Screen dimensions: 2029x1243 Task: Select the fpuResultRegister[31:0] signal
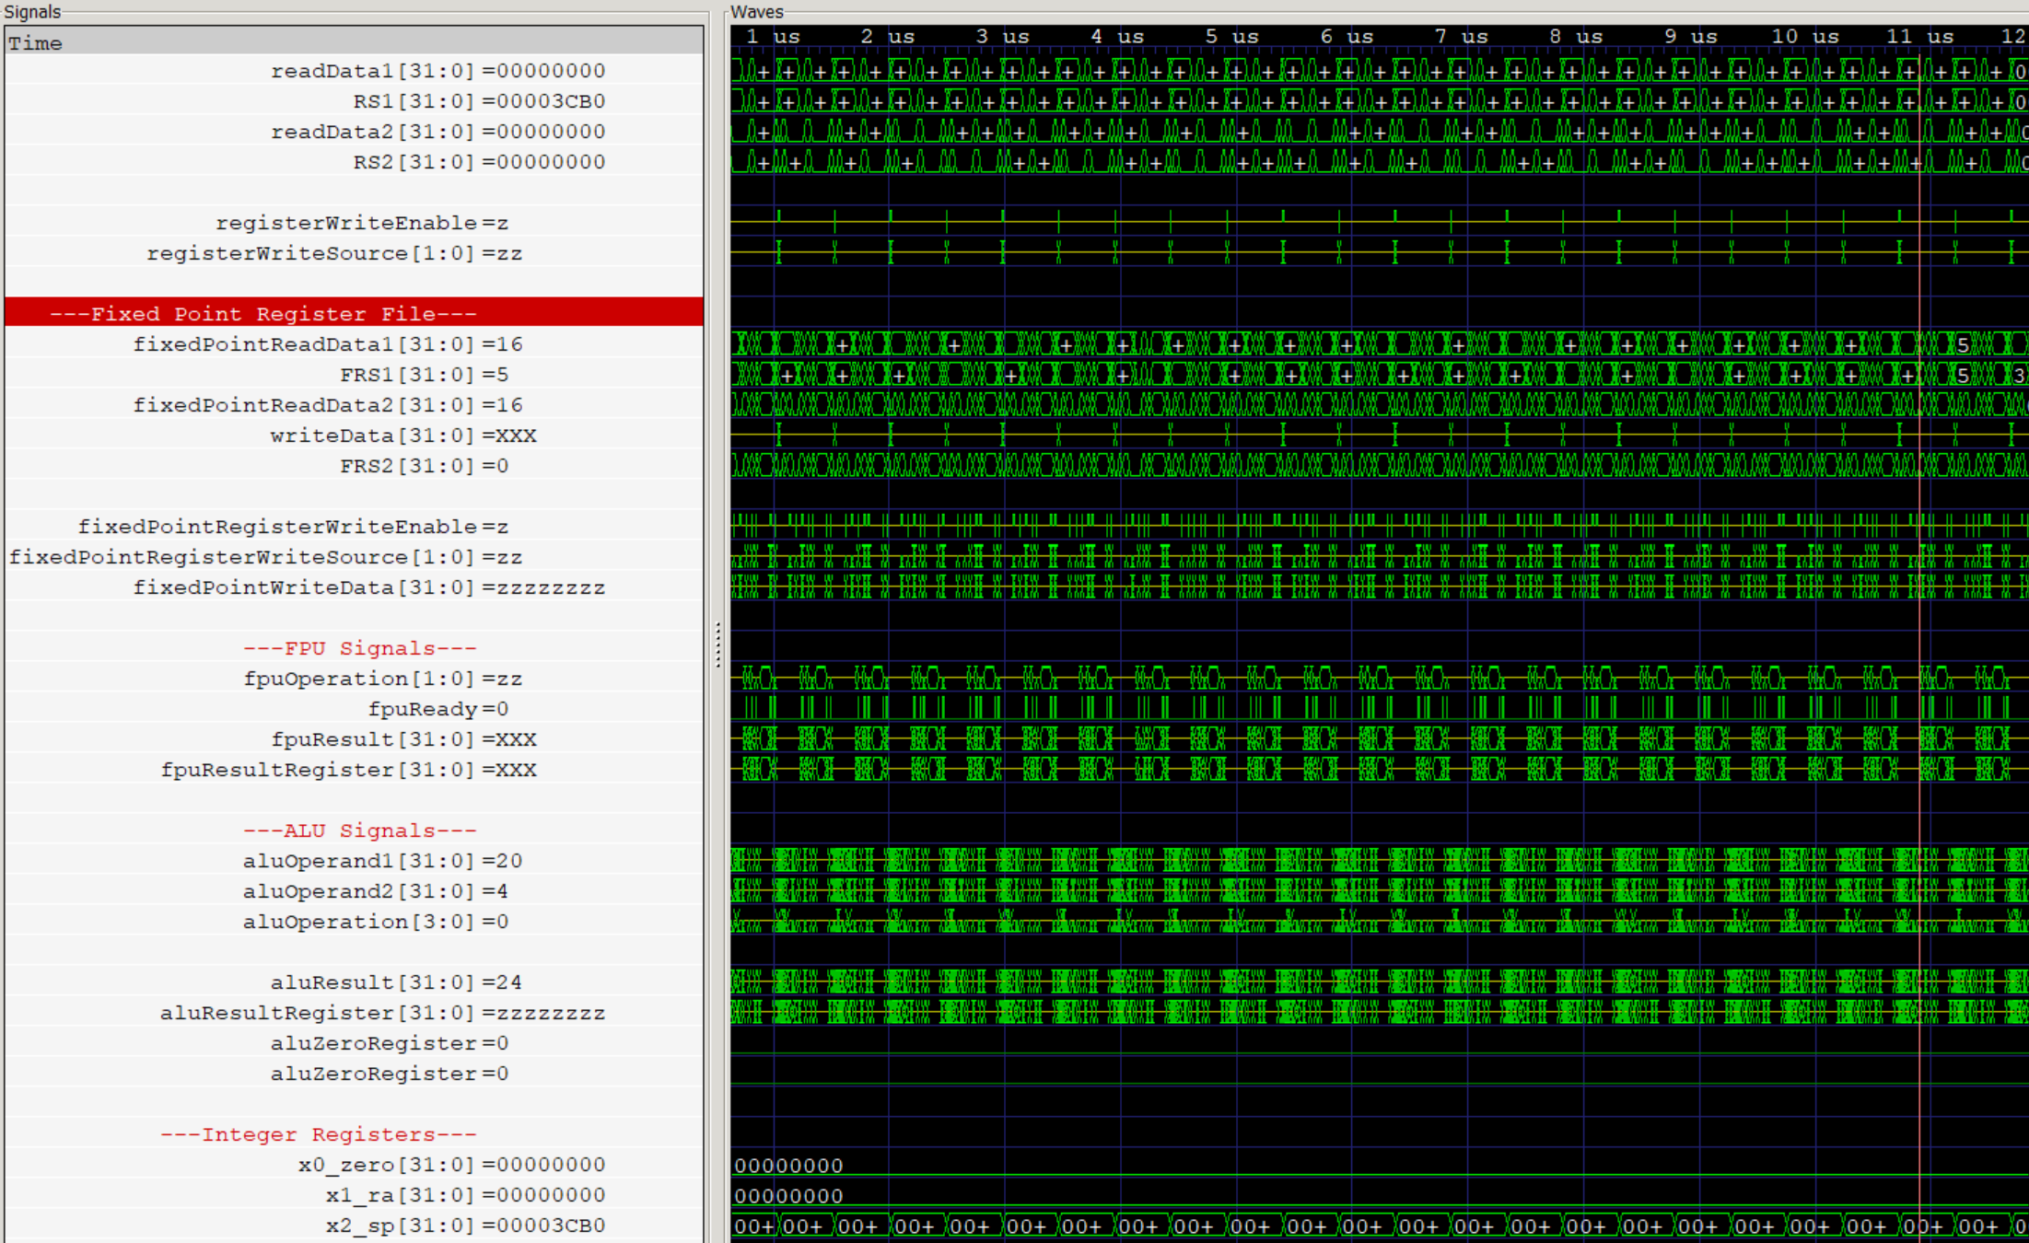(355, 770)
